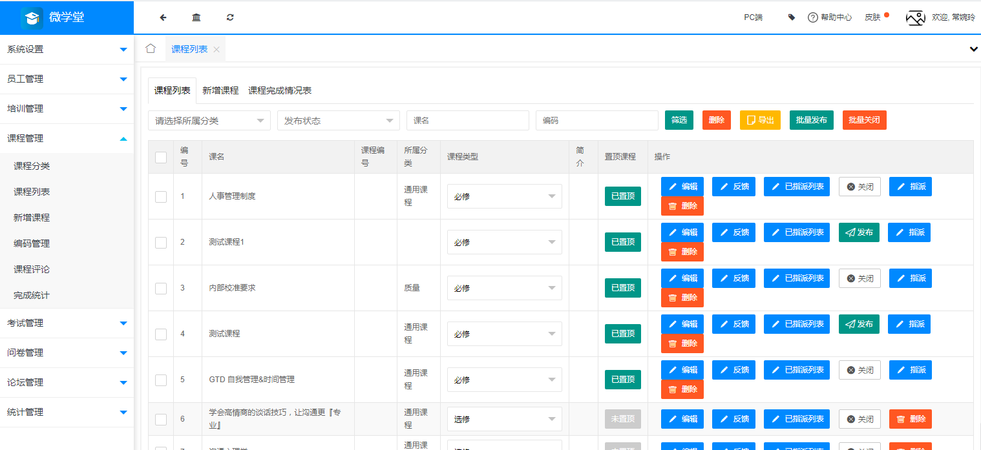The image size is (981, 450).
Task: Tick the checkbox next to GTD 自我管理课程
Action: point(160,380)
